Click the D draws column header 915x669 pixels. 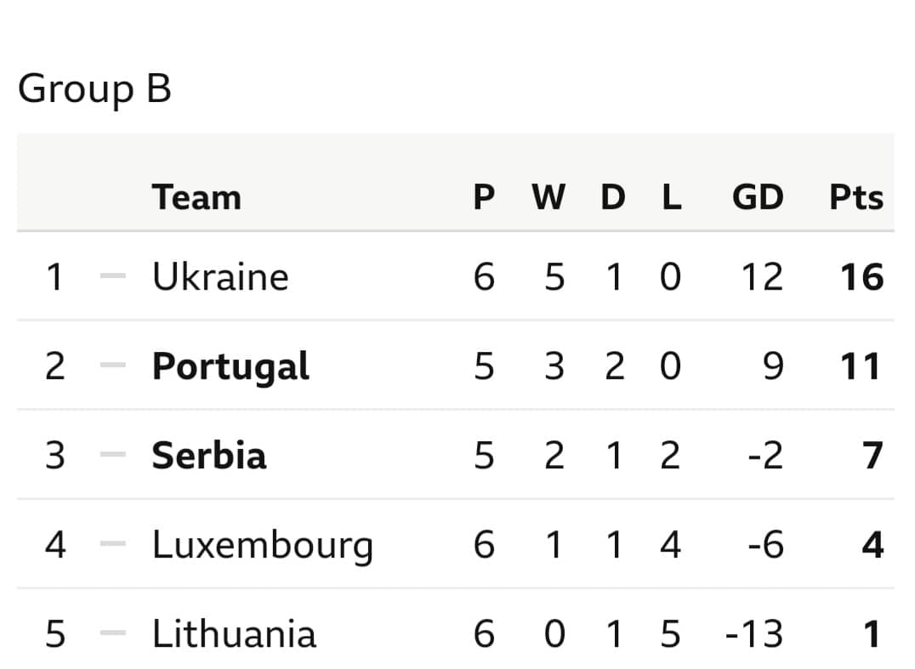click(613, 197)
